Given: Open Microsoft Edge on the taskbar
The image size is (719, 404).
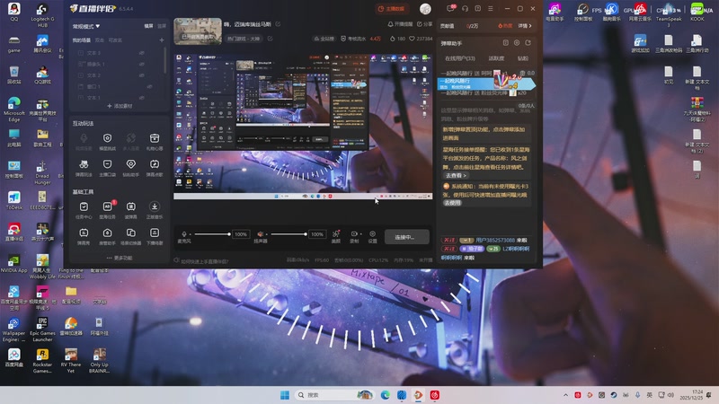Looking at the screenshot, I should tap(386, 395).
